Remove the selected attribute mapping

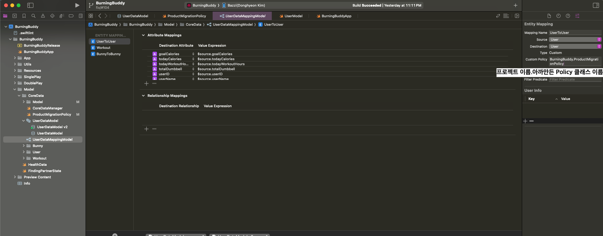(154, 83)
